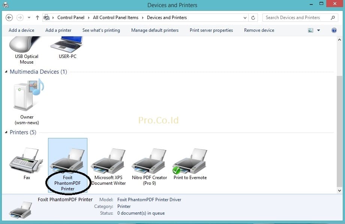The height and width of the screenshot is (224, 345).
Task: Click the "0 document(s) in queue" status text
Action: (141, 213)
